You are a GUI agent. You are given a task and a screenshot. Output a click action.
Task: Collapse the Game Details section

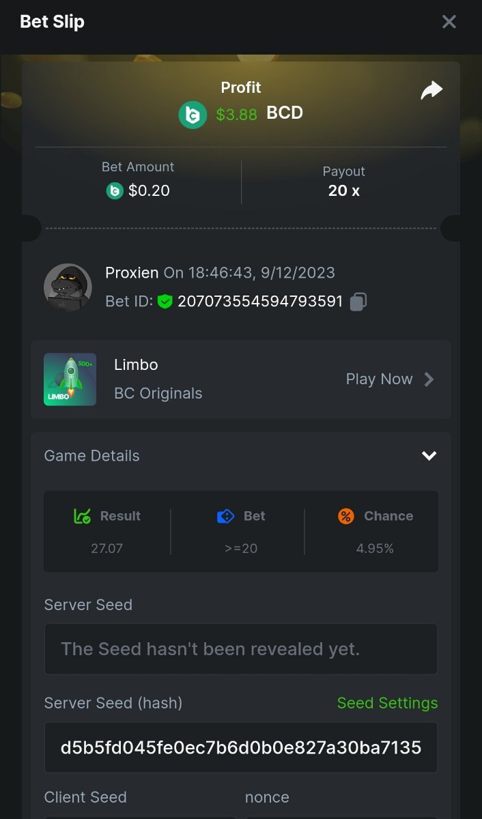(429, 456)
